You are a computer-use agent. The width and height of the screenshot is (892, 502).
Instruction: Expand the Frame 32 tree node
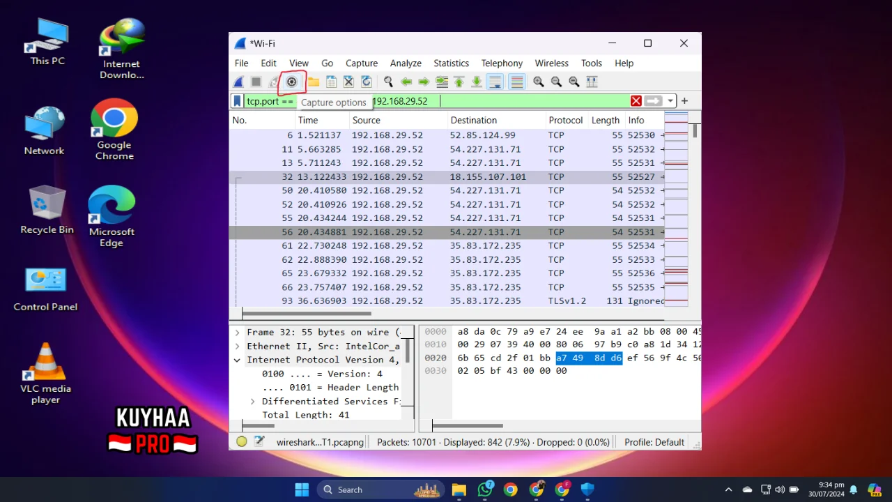pyautogui.click(x=237, y=333)
